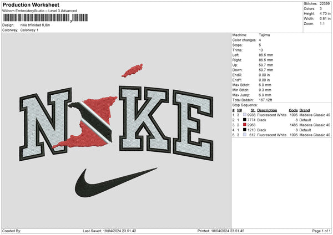Image resolution: width=333 pixels, height=235 pixels.
Task: Click the barcode at top left
Action: [x=46, y=18]
